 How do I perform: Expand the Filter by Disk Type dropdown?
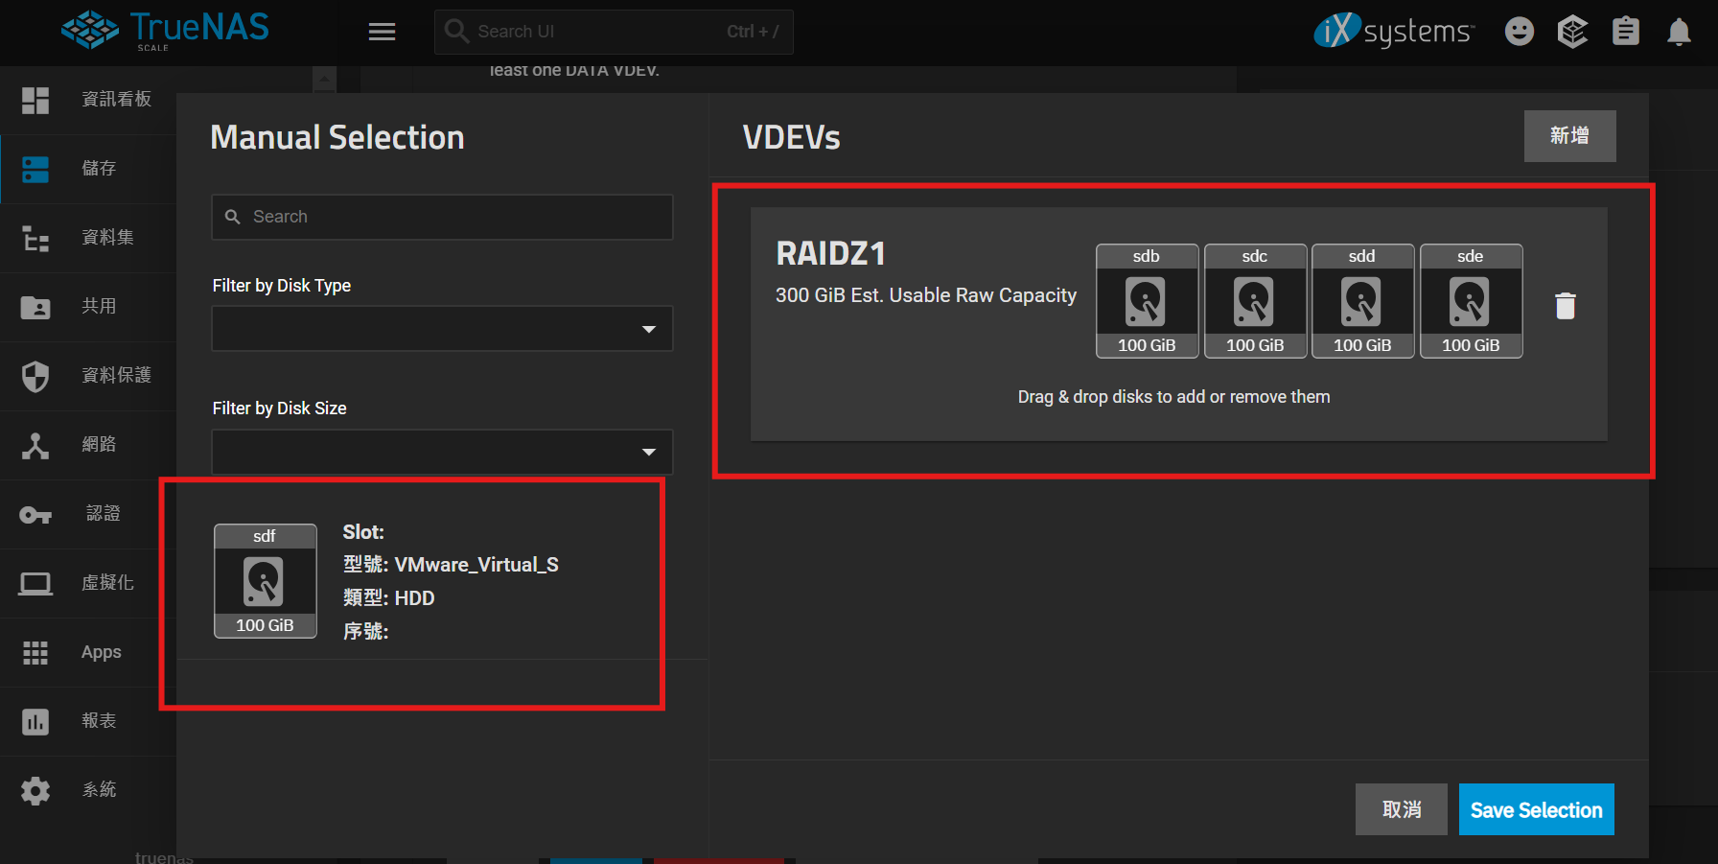point(442,329)
